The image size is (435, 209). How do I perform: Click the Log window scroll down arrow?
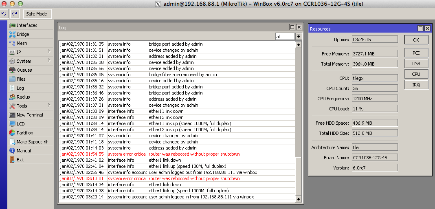coord(299,199)
